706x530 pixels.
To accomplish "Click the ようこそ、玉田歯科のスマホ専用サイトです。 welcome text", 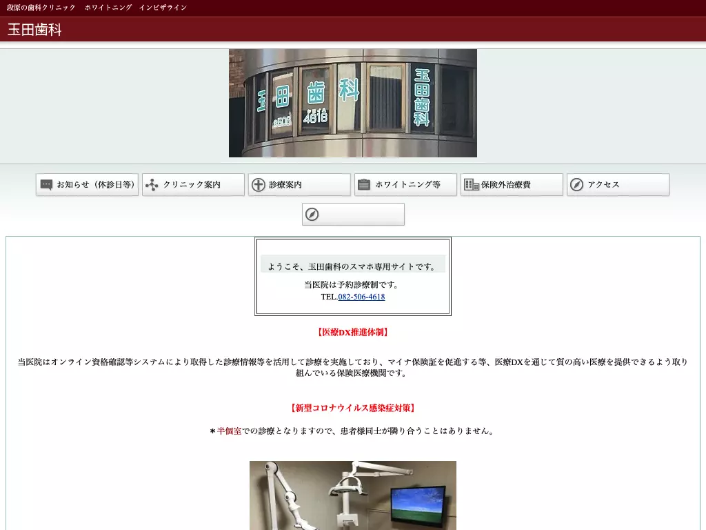I will (353, 267).
